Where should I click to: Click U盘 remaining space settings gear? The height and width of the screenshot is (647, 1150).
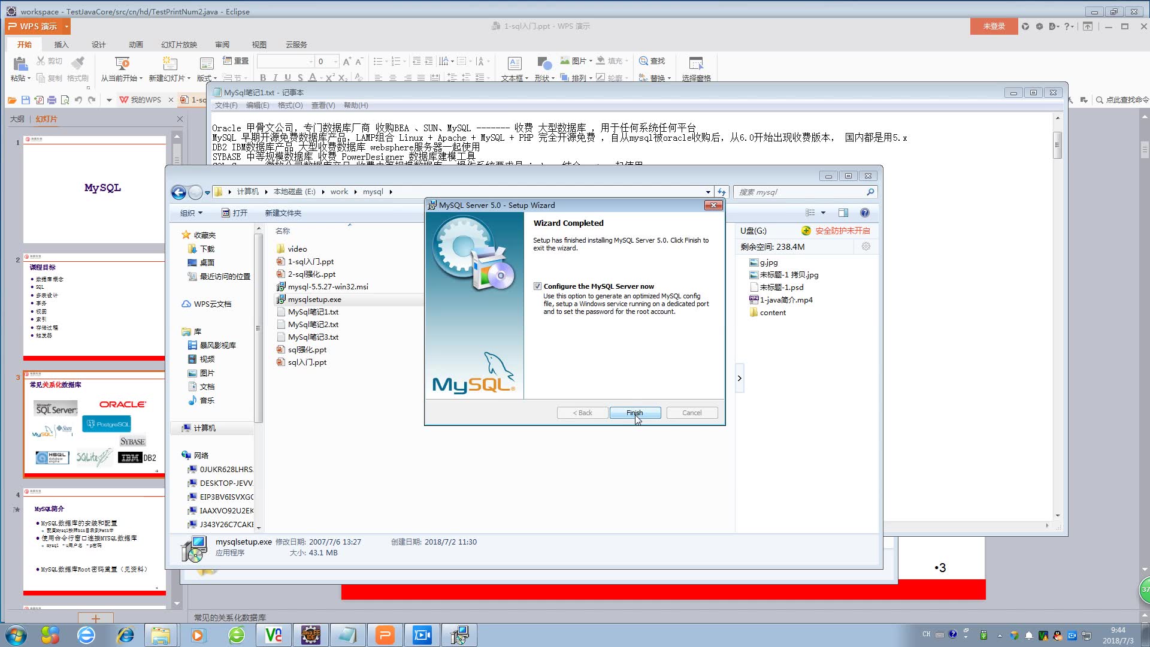pyautogui.click(x=865, y=247)
